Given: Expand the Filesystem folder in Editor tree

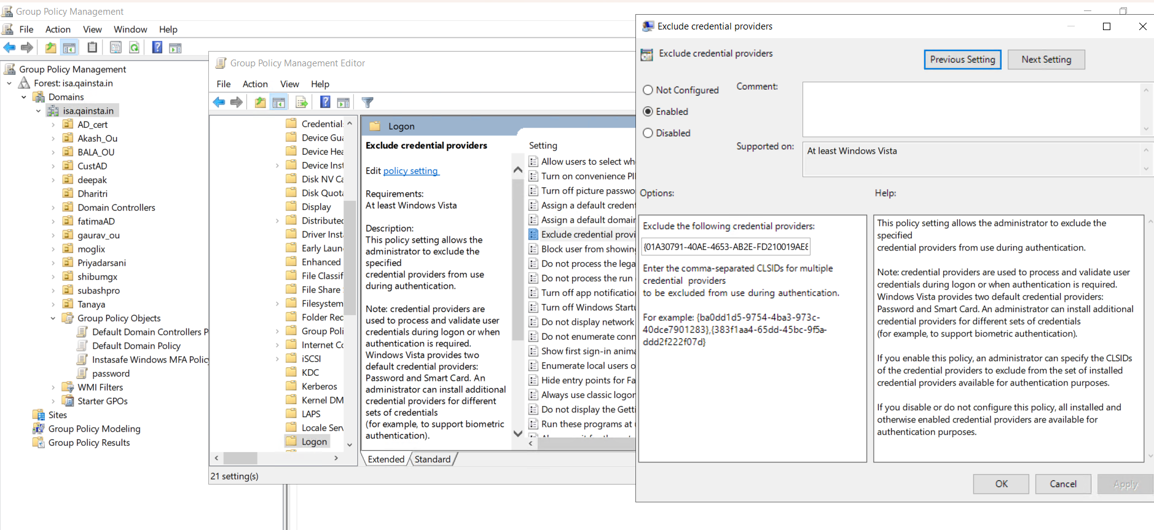Looking at the screenshot, I should 277,303.
